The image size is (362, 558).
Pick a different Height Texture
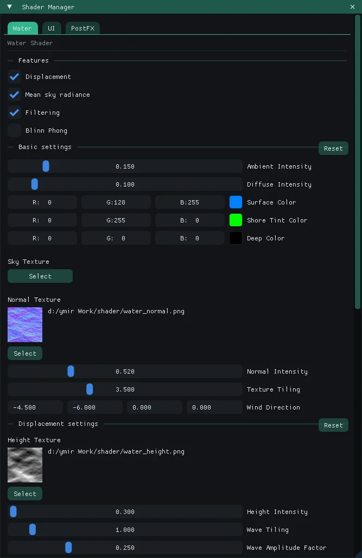pos(24,493)
